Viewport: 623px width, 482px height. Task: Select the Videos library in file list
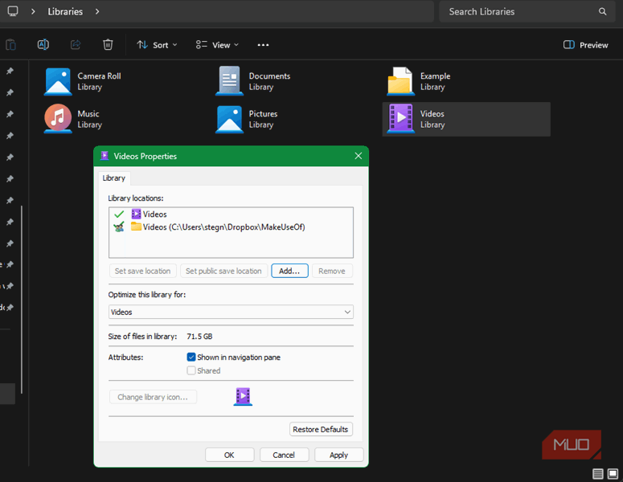point(466,119)
